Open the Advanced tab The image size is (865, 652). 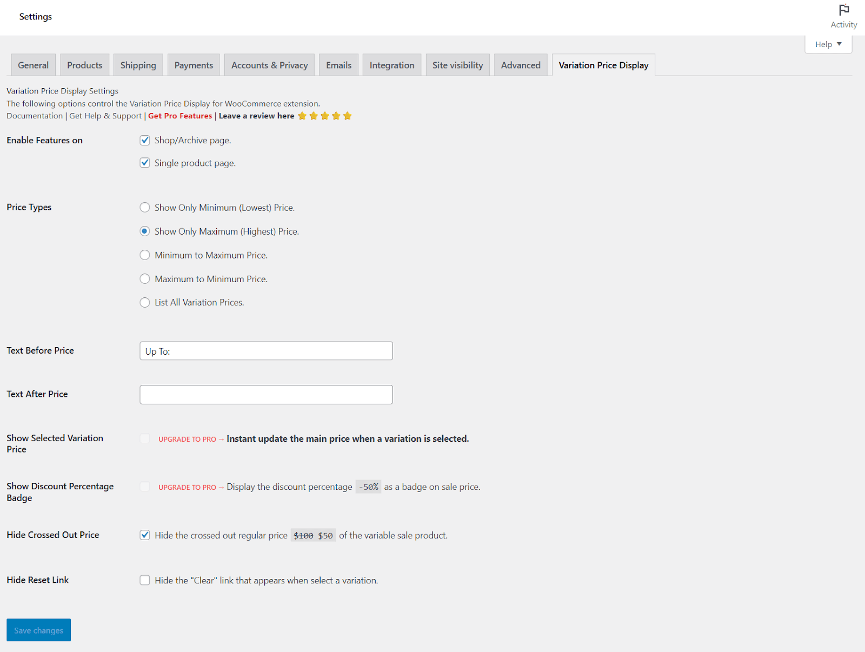click(521, 65)
